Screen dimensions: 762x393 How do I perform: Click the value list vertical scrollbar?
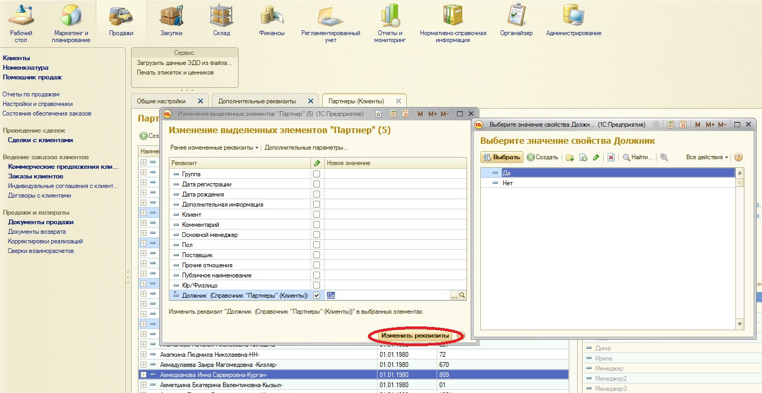740,248
